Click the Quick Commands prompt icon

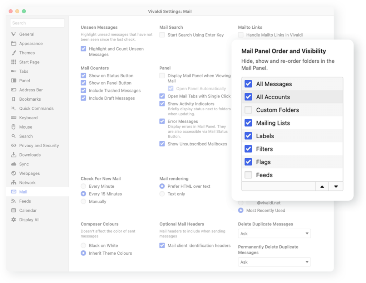point(14,108)
